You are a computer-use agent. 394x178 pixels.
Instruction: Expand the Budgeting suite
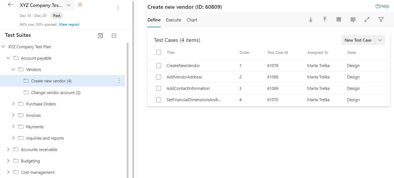pyautogui.click(x=8, y=161)
